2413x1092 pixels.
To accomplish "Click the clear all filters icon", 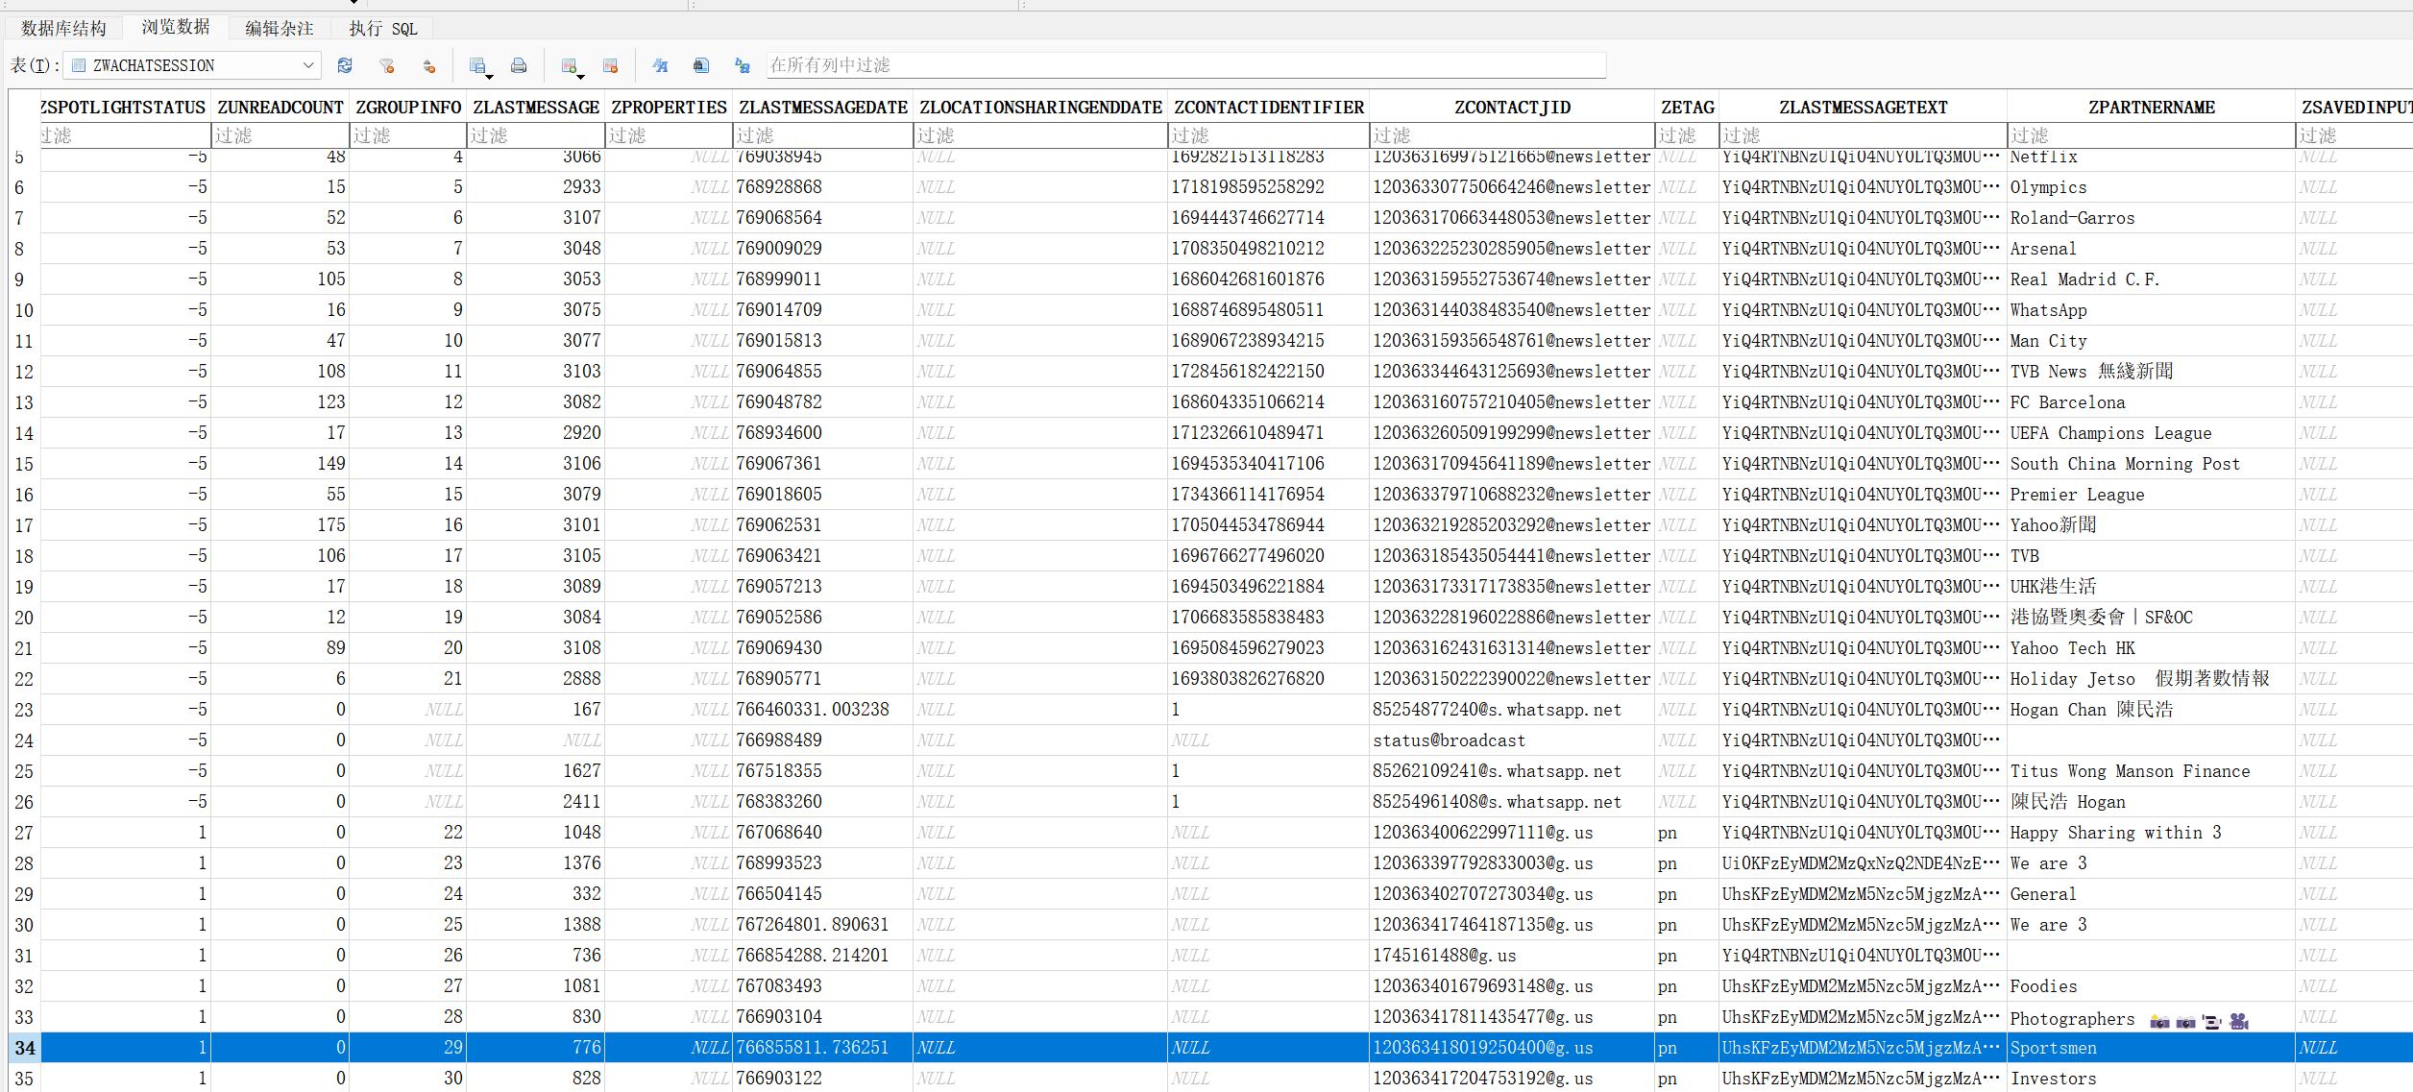I will (387, 65).
